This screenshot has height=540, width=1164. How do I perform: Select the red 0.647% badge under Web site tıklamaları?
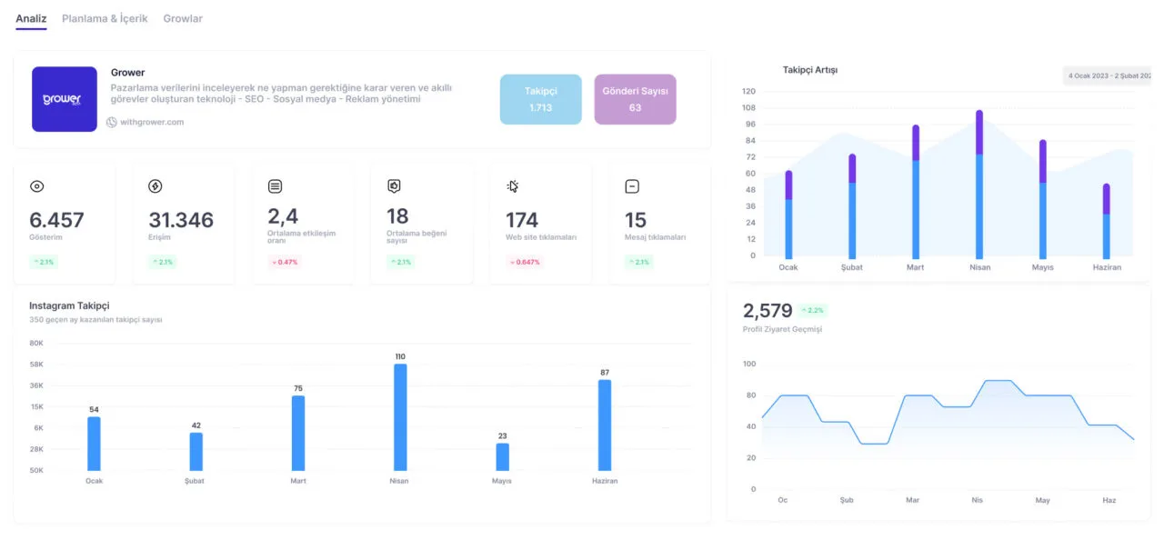point(525,262)
